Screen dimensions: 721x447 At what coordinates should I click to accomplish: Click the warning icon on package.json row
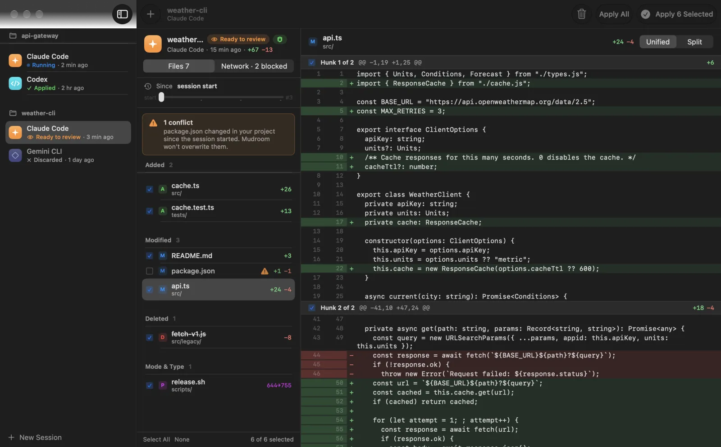pos(265,271)
